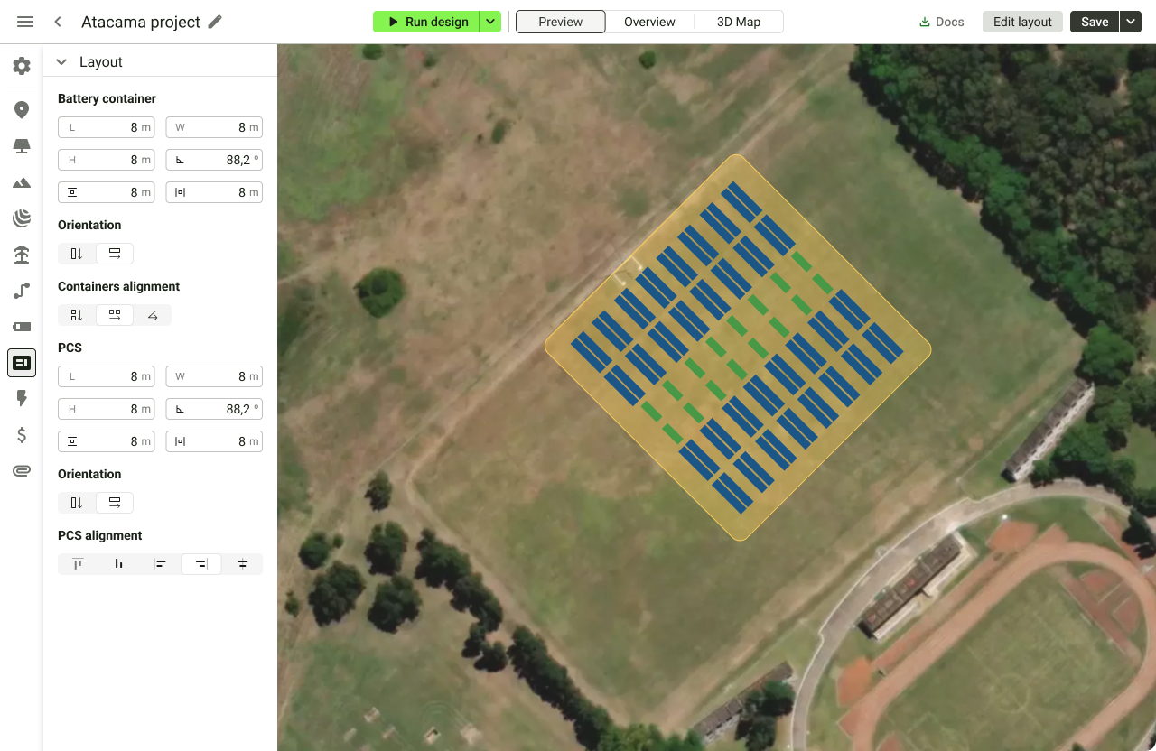Edit PCS length L field
Image resolution: width=1156 pixels, height=751 pixels.
point(106,376)
